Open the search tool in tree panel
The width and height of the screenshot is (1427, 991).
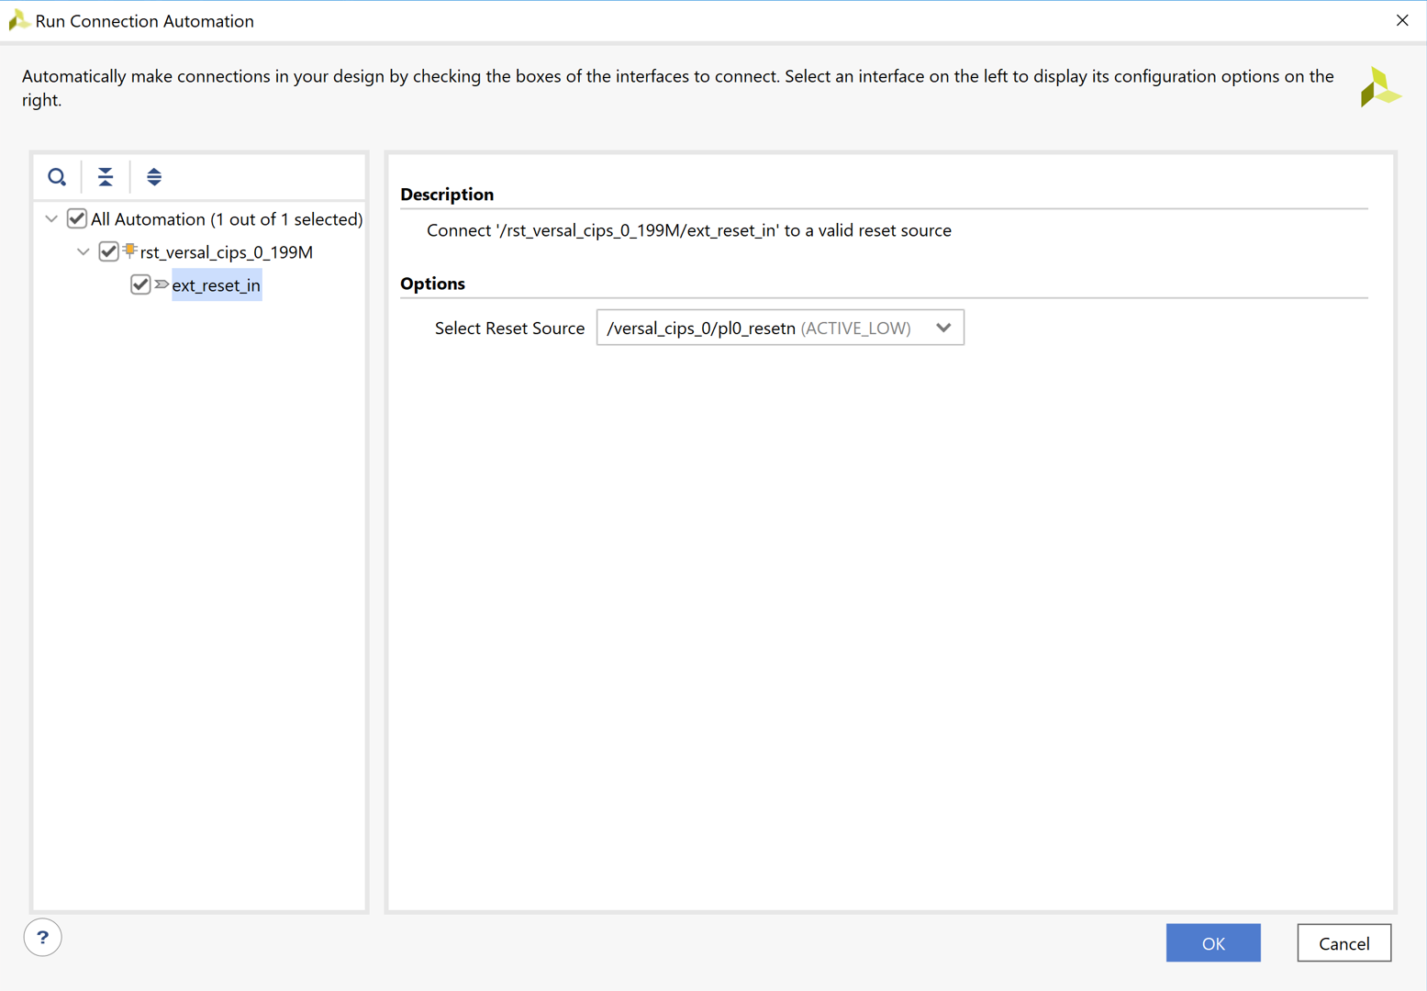pos(57,177)
